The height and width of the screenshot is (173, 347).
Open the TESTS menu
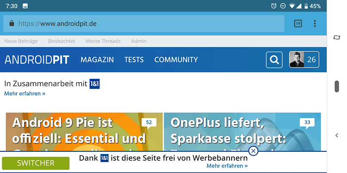pos(134,60)
